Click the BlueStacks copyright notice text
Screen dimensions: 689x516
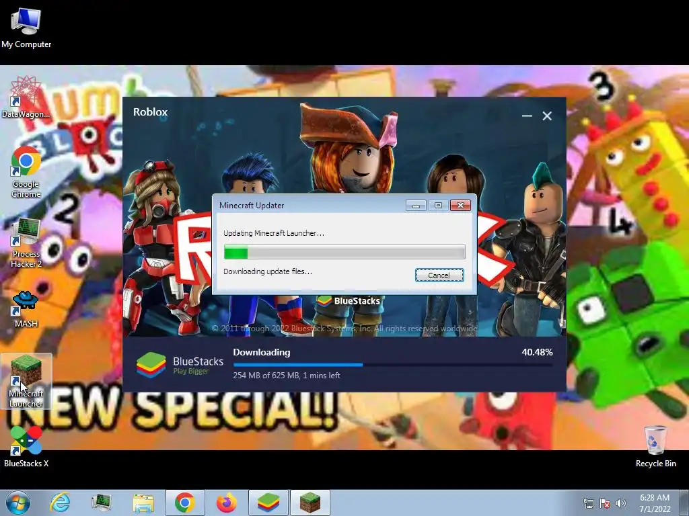[x=344, y=328]
